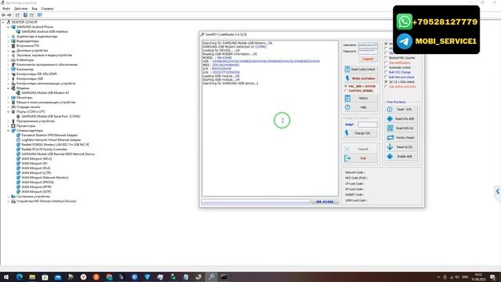Collapse the Модемы node

9,89
